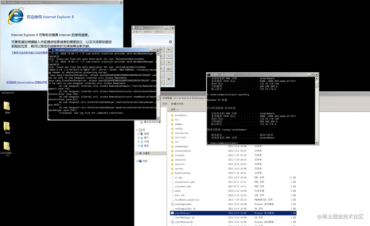This screenshot has height=226, width=370.
Task: Select the nodemanager folder icon
Action: tap(172, 146)
